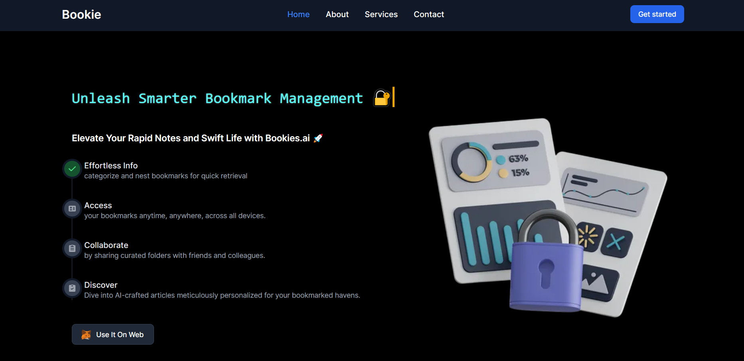
Task: Click the MetaMask fox icon on the web button
Action: tap(86, 334)
